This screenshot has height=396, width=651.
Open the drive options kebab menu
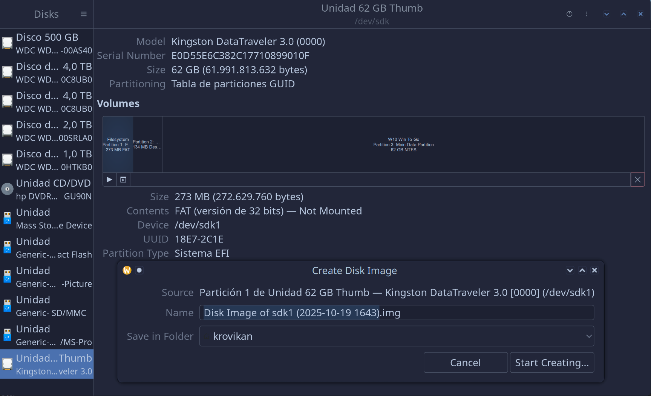click(x=586, y=14)
